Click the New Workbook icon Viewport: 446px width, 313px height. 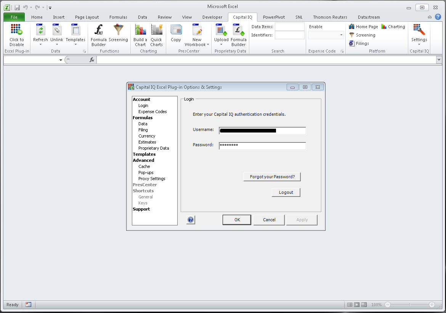tap(197, 30)
